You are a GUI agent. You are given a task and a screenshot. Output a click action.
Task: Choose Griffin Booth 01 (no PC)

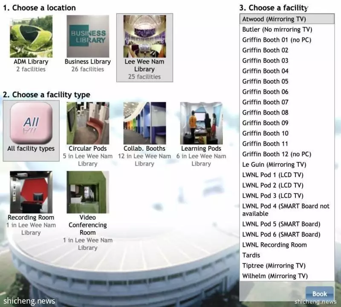tap(287, 40)
